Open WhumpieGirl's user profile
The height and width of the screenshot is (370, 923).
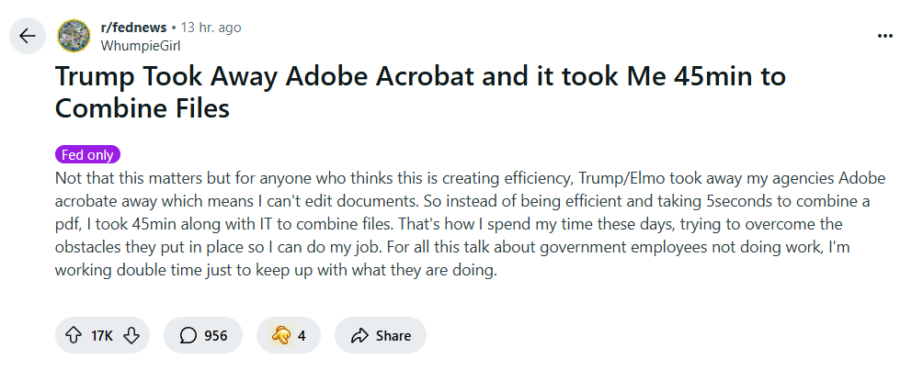(140, 44)
